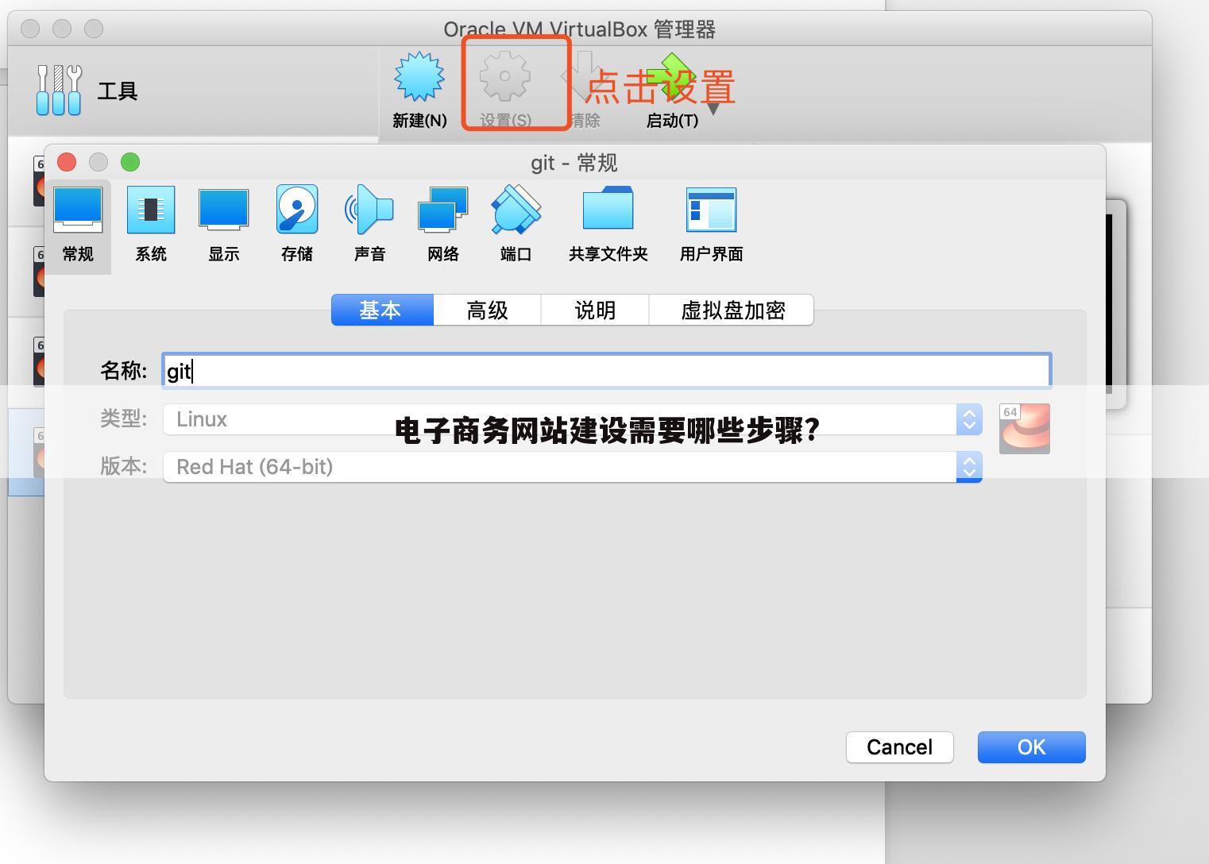Image resolution: width=1209 pixels, height=864 pixels.
Task: Open the Start button's dropdown arrow
Action: pyautogui.click(x=713, y=110)
